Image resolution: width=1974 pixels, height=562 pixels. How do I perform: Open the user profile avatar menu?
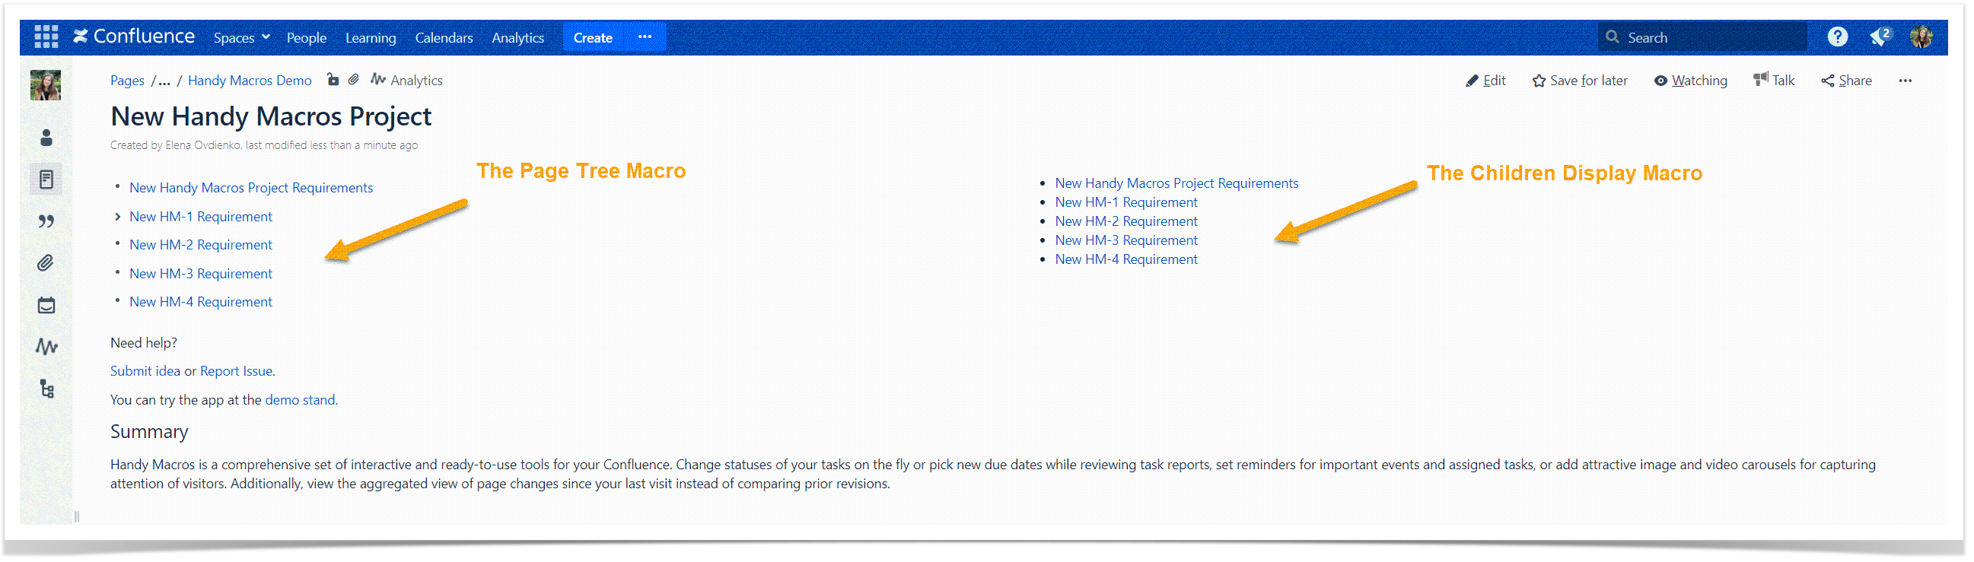coord(1921,37)
